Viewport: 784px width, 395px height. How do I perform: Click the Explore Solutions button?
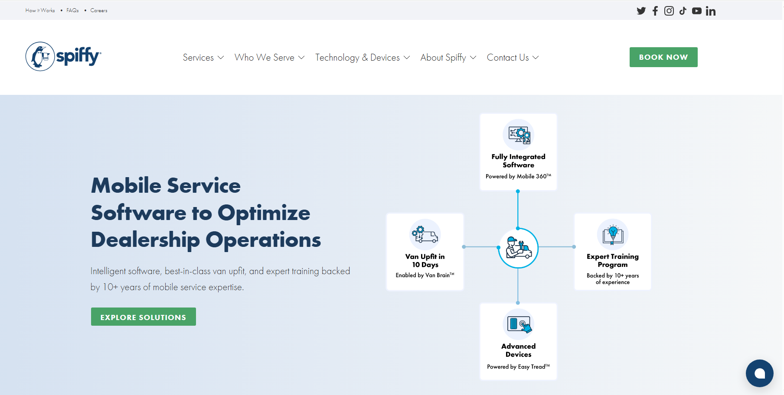[x=144, y=317]
